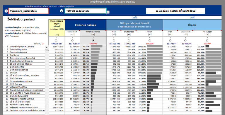The image size is (225, 115).
Task: Select radio button under column 8 Skutečnost
Action: [185, 41]
